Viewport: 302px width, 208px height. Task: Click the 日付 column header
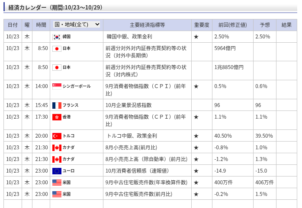[x=13, y=25]
